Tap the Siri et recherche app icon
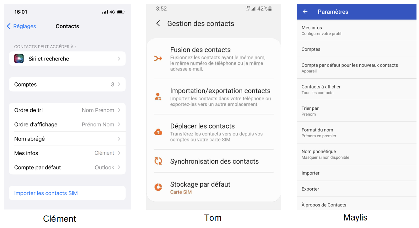Image resolution: width=419 pixels, height=228 pixels. pyautogui.click(x=19, y=59)
